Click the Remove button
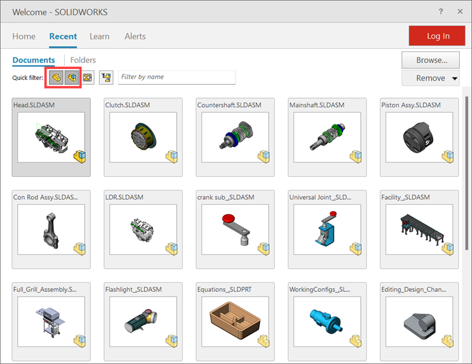This screenshot has height=364, width=472. click(x=430, y=78)
